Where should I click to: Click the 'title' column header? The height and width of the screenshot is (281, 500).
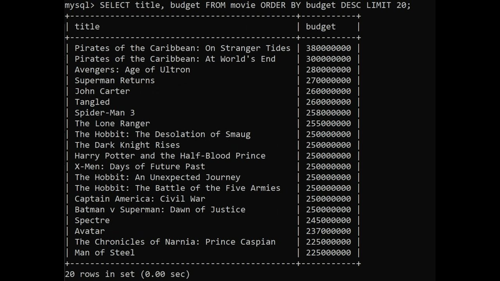pyautogui.click(x=87, y=27)
